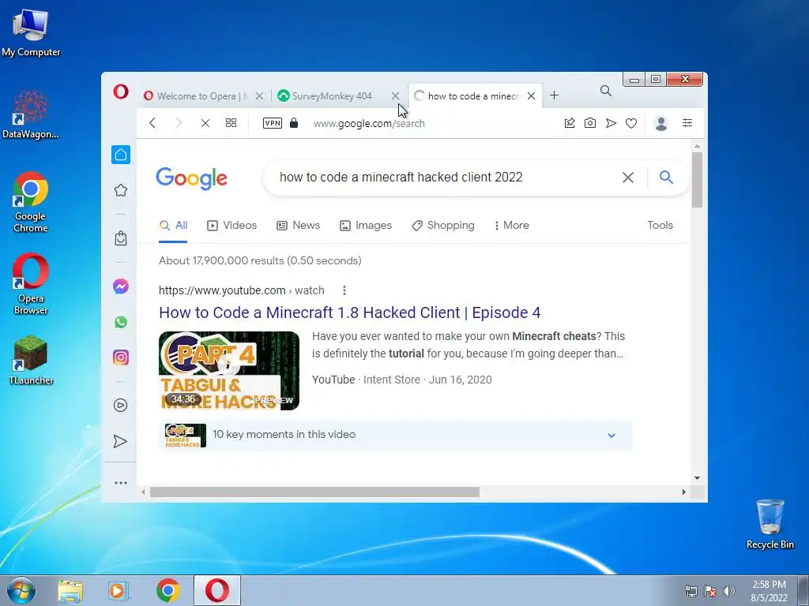Open Google search Tools
This screenshot has width=809, height=606.
pyautogui.click(x=660, y=225)
